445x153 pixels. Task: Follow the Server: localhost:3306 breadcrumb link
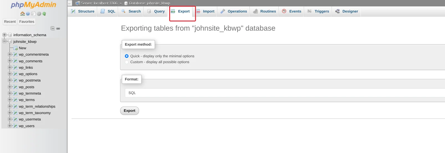point(99,3)
